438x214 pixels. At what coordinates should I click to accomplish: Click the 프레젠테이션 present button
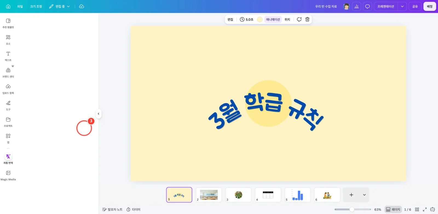click(386, 6)
